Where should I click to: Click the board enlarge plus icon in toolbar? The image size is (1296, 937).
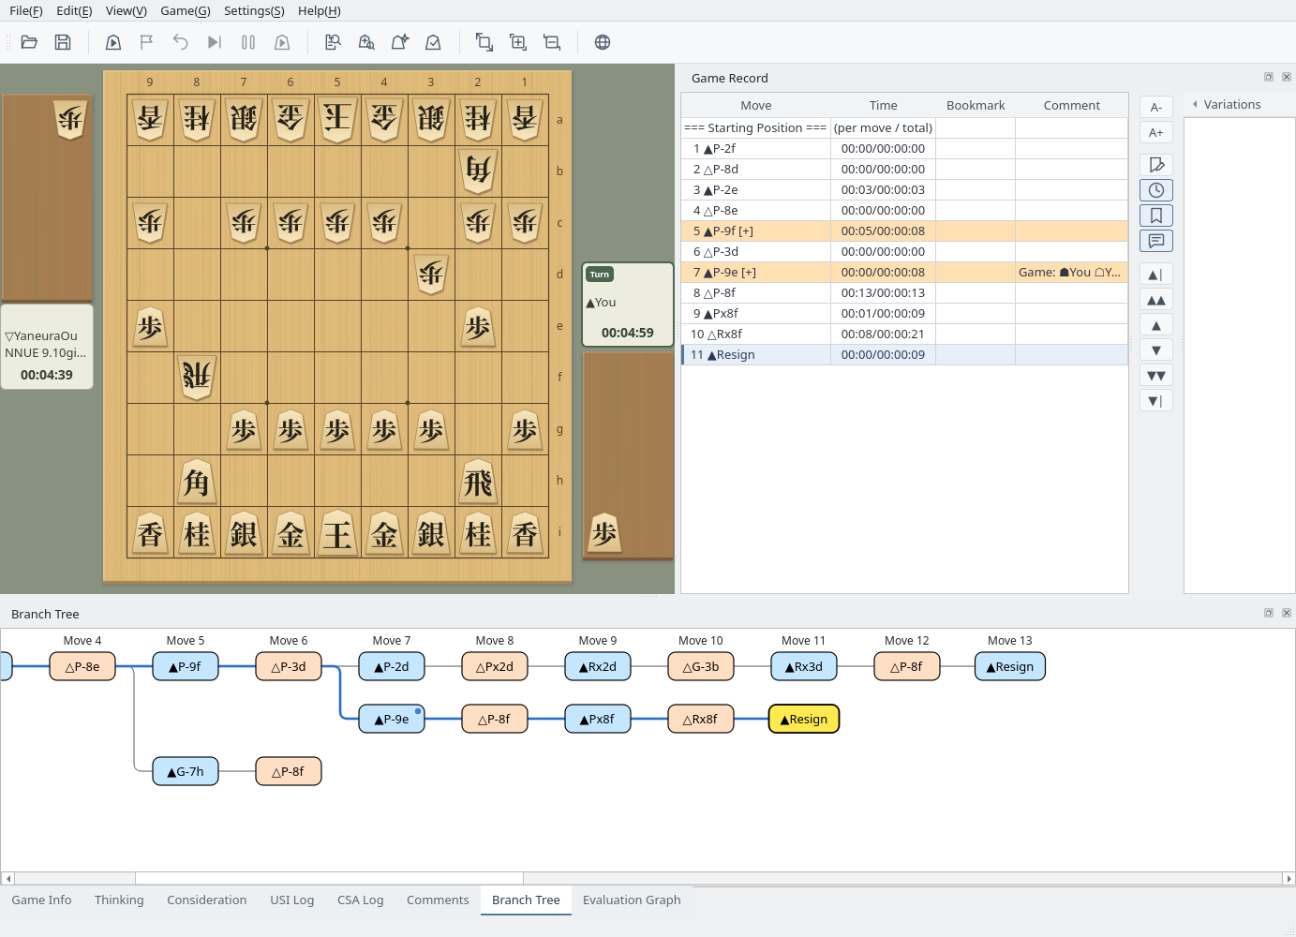pyautogui.click(x=518, y=42)
